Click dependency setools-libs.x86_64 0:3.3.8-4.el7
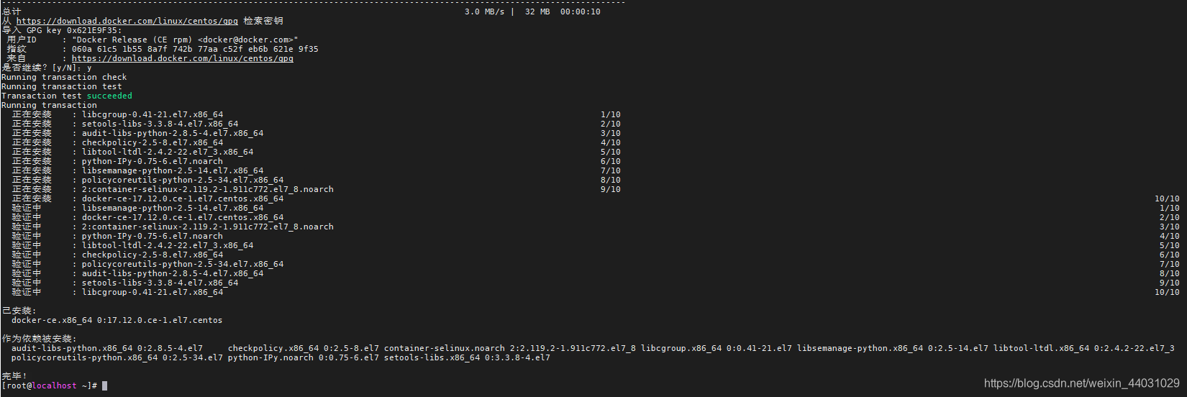 (467, 357)
